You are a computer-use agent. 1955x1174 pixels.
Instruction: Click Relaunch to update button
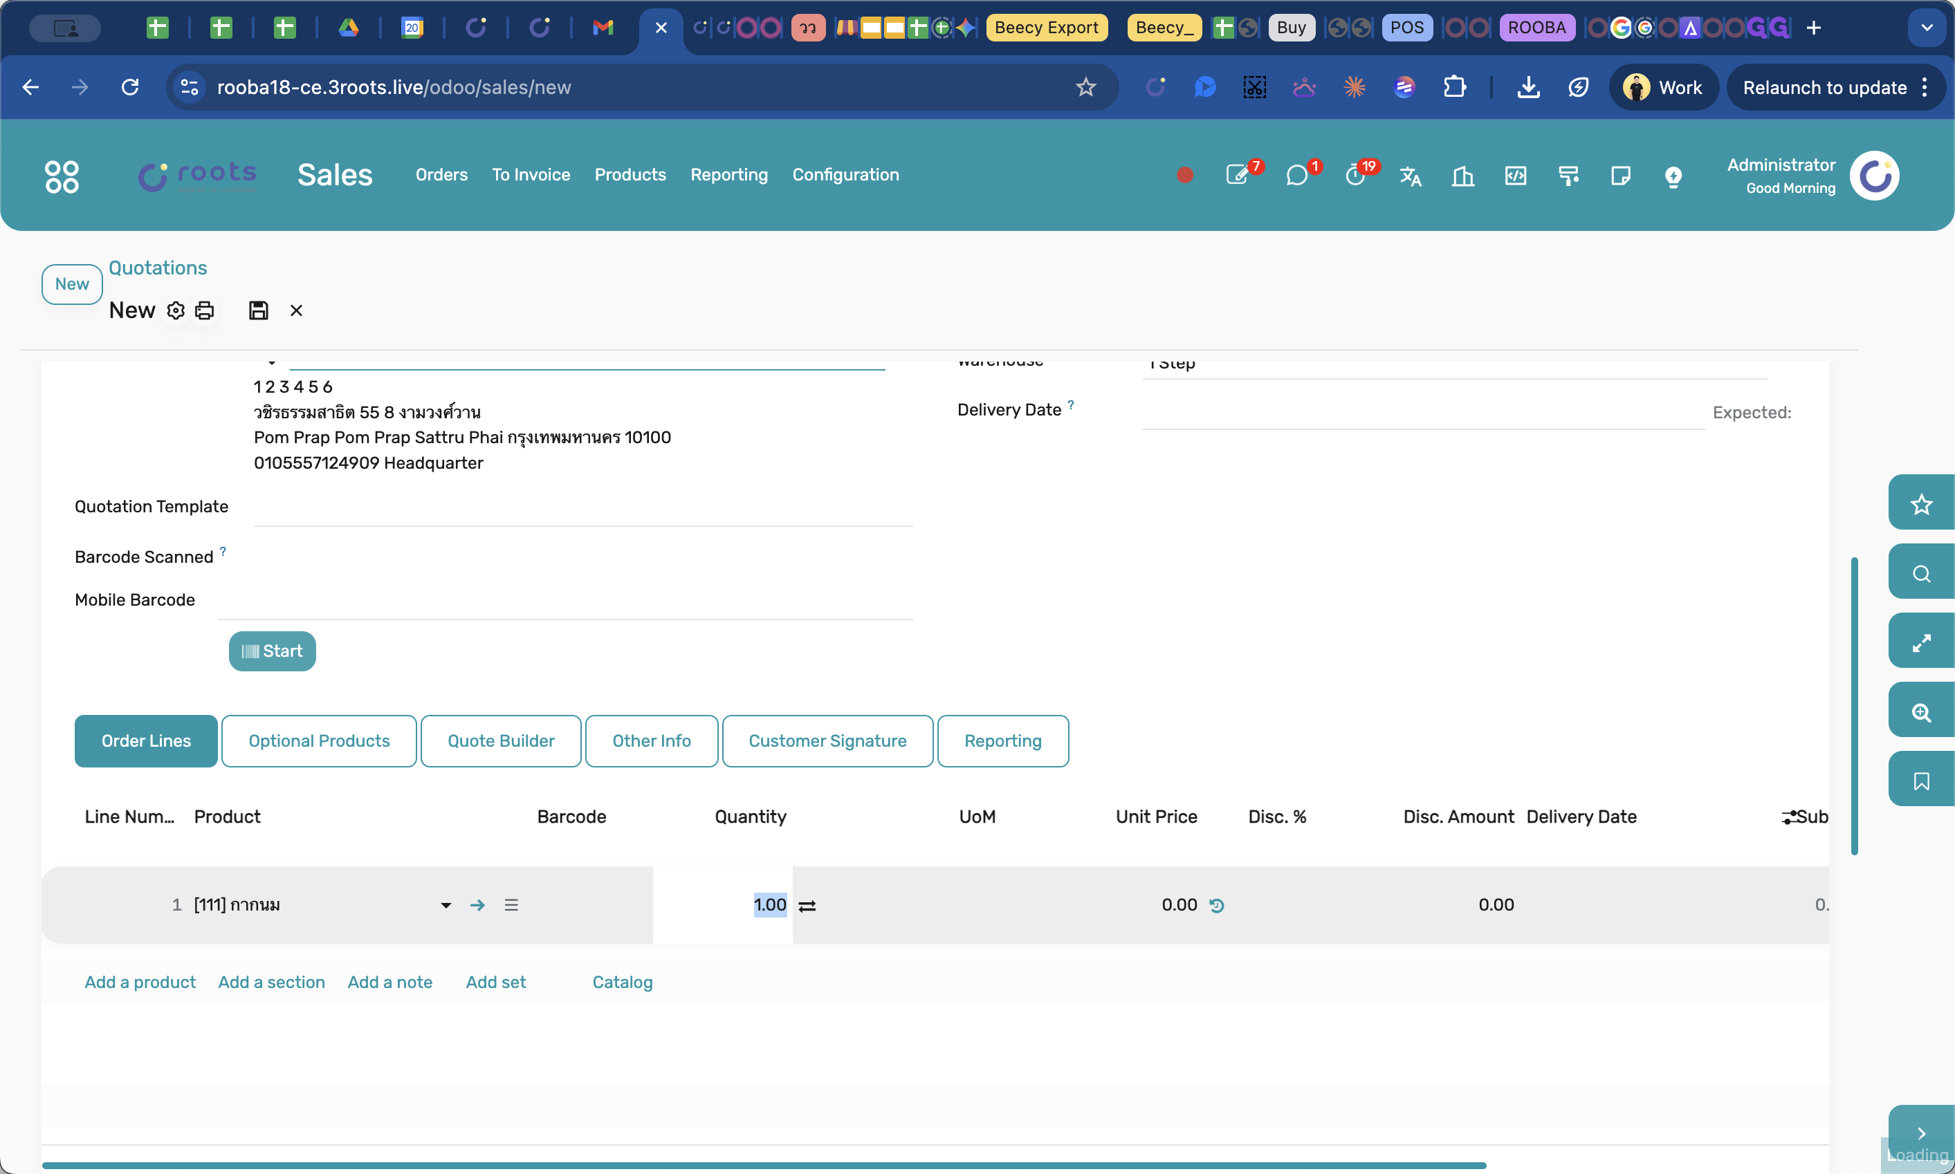click(x=1824, y=88)
